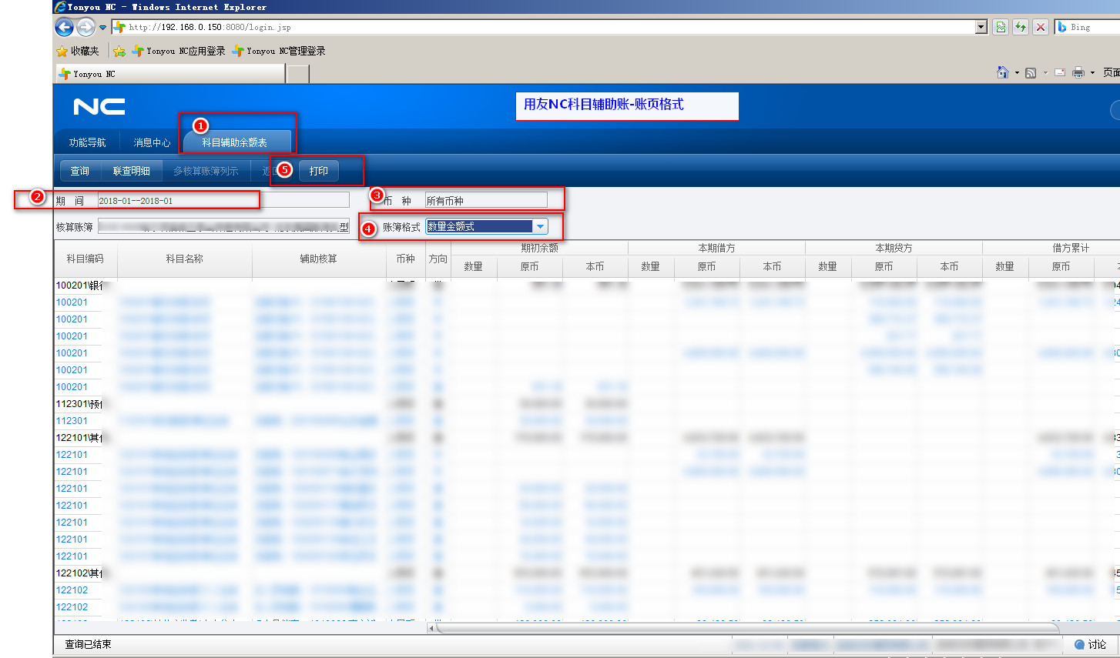Click the browser Back arrow button
This screenshot has width=1120, height=658.
click(x=65, y=28)
